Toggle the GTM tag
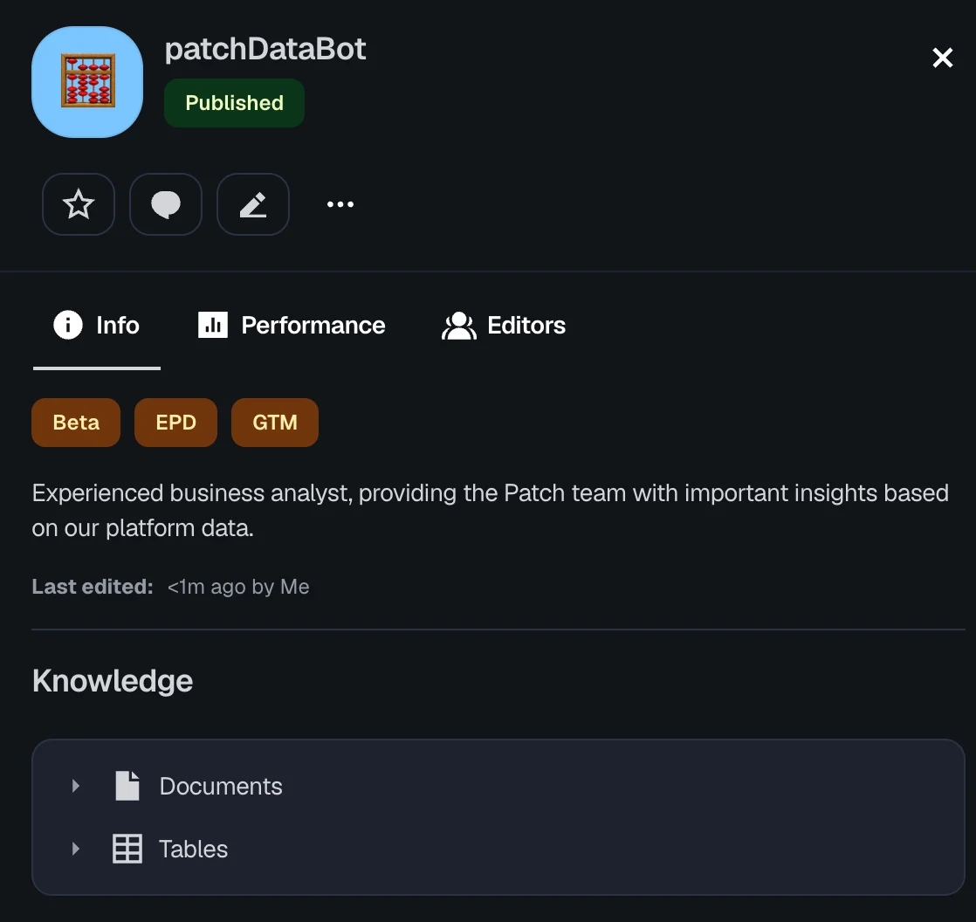 275,423
